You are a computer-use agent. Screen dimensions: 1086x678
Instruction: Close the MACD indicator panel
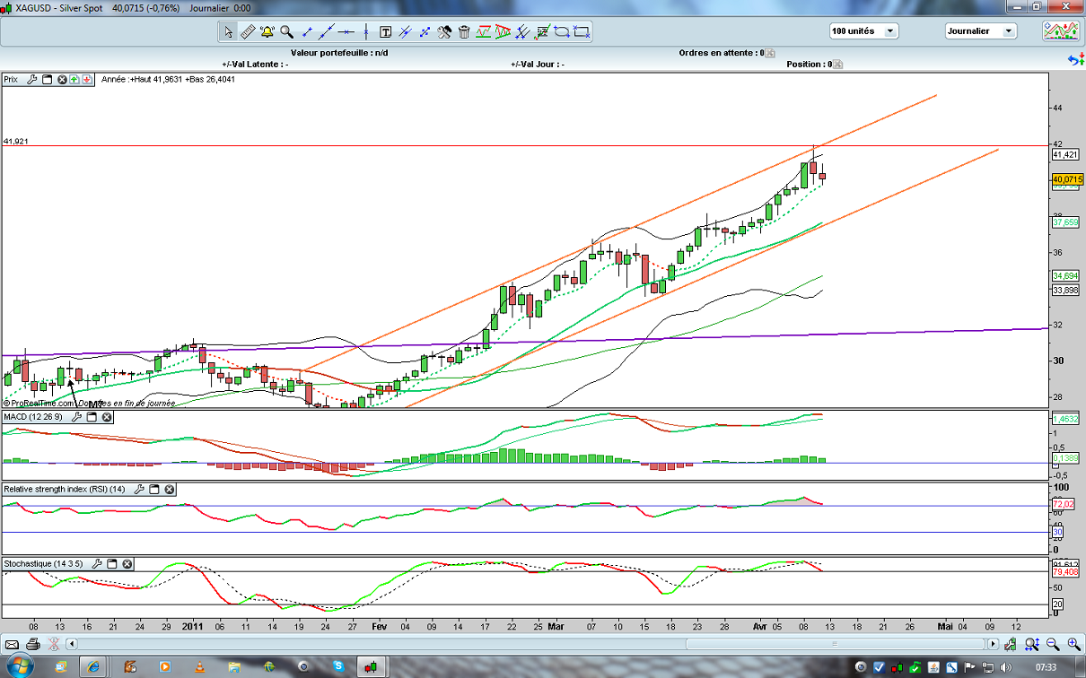click(107, 417)
